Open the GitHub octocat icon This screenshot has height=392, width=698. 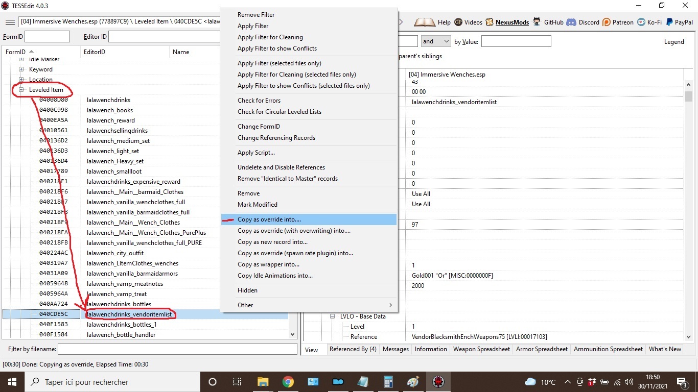click(x=537, y=22)
